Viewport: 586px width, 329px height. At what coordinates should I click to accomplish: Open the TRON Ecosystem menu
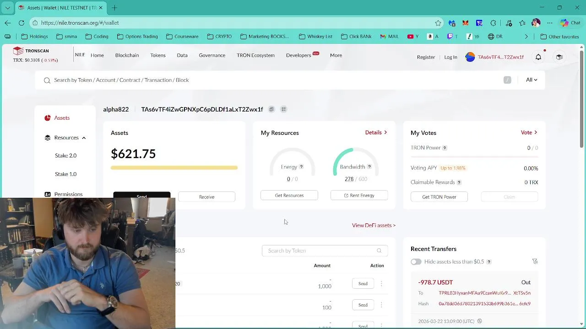pos(255,55)
